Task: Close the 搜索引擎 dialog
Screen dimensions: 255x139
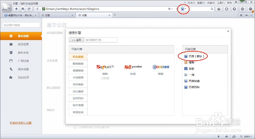Action: [x=228, y=31]
